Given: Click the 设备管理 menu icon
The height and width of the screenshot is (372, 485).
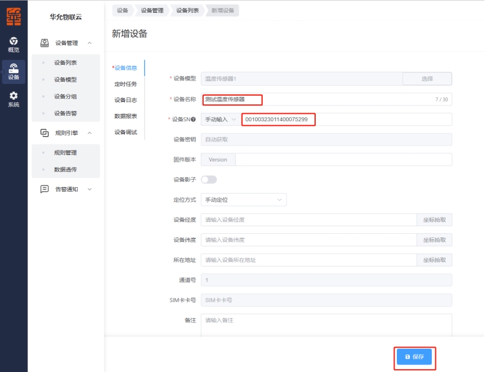Looking at the screenshot, I should [x=44, y=43].
